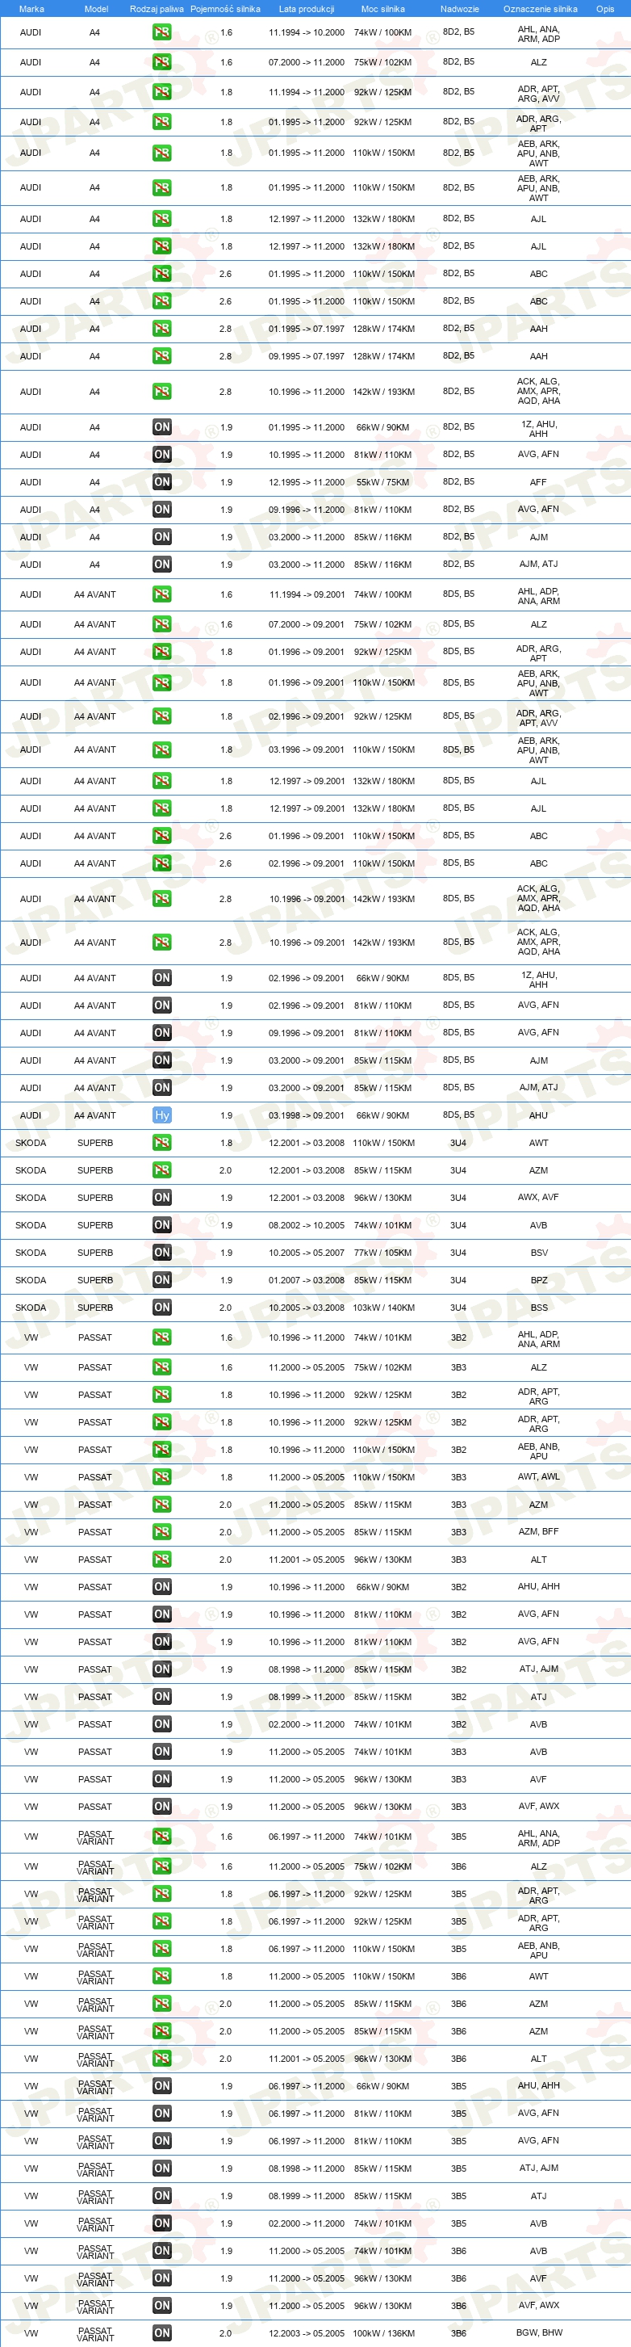Click the PB icon in Audi A4 8D2 142kW / 193KM row
The image size is (631, 2347).
click(162, 392)
